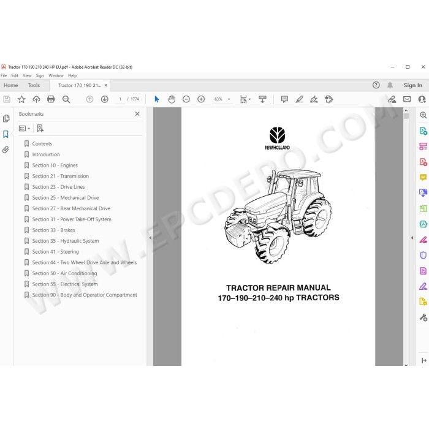Open the Sign document pen icon
The image size is (429, 429).
click(314, 99)
